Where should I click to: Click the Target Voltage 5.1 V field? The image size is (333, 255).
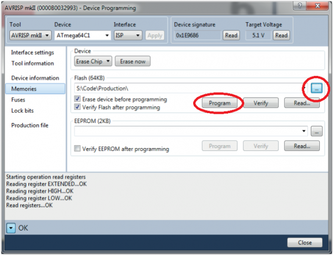coord(258,35)
